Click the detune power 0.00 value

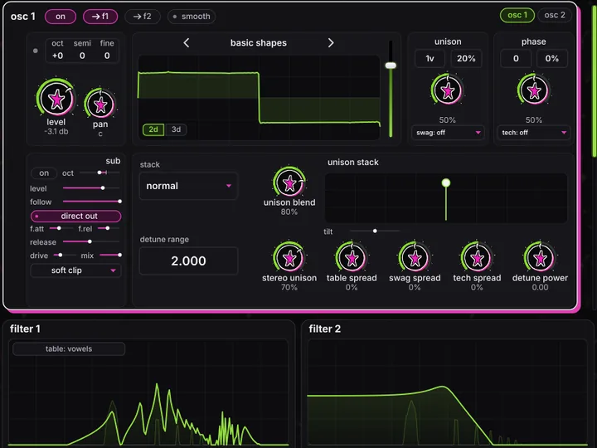pyautogui.click(x=540, y=287)
